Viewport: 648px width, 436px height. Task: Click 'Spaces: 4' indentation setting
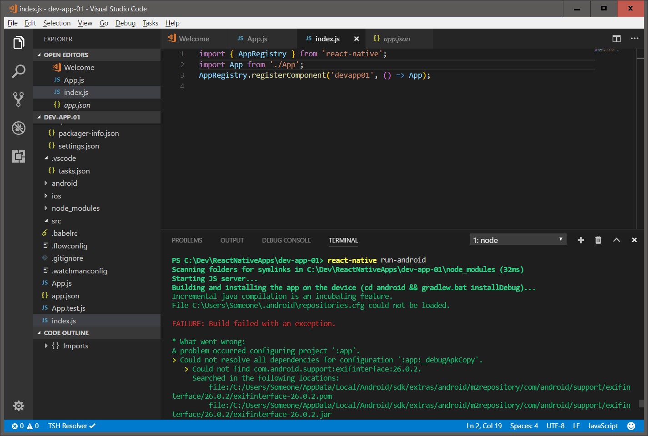click(524, 426)
